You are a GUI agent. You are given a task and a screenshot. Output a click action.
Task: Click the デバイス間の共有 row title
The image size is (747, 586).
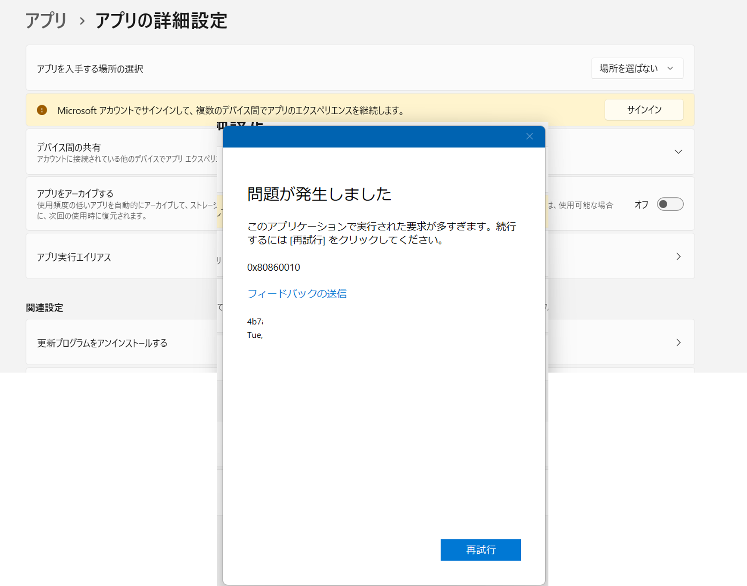pos(68,147)
